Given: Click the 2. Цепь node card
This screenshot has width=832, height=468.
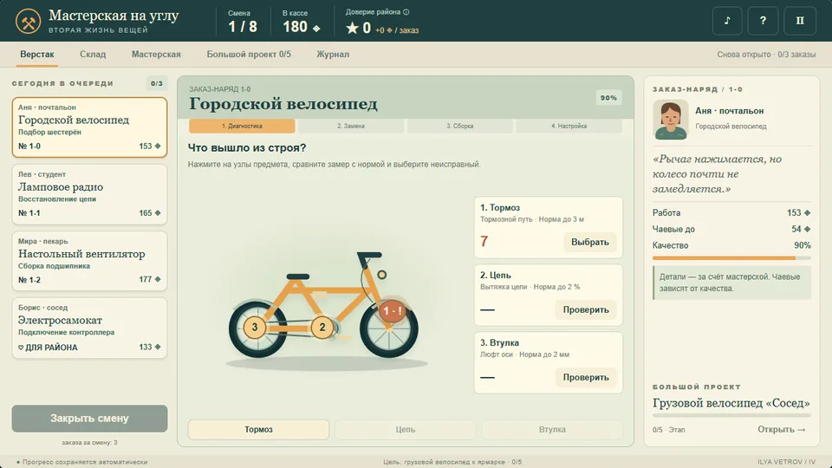Looking at the screenshot, I should 549,295.
